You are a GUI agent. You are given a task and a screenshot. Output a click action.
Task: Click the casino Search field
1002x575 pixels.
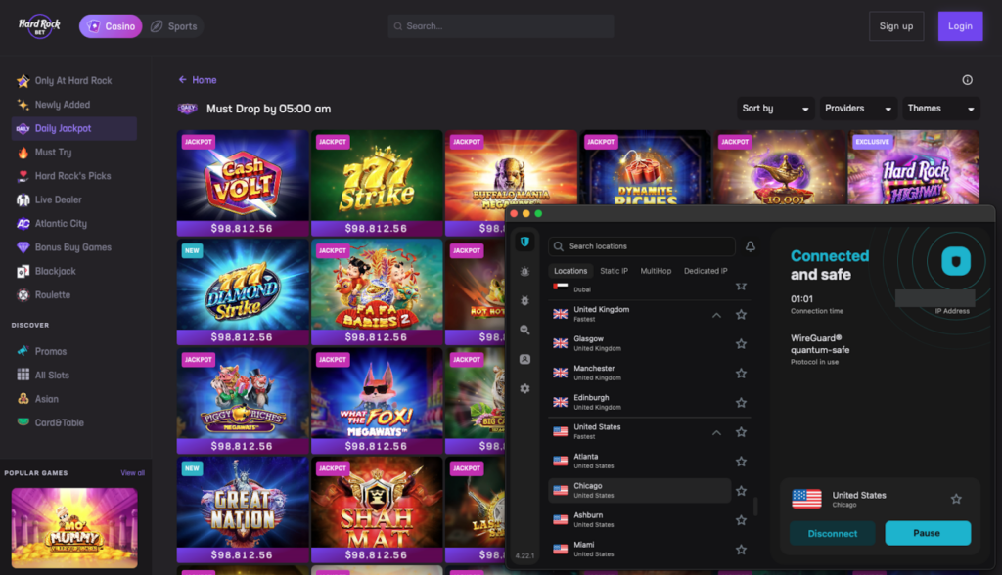500,26
